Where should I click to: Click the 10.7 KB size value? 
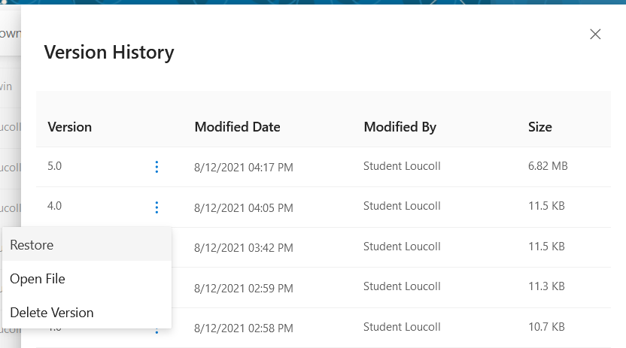tap(546, 327)
